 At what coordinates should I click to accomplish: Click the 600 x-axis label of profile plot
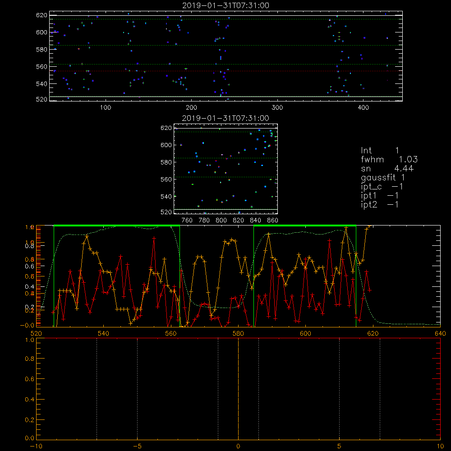click(x=305, y=333)
